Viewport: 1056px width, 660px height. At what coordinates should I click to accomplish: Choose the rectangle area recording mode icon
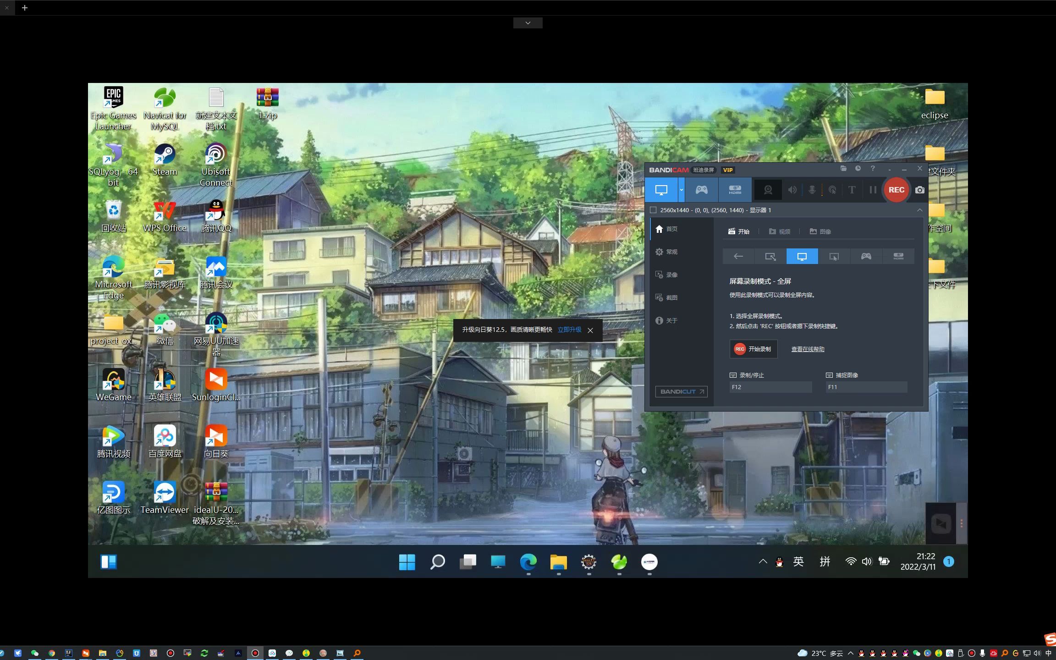tap(770, 257)
